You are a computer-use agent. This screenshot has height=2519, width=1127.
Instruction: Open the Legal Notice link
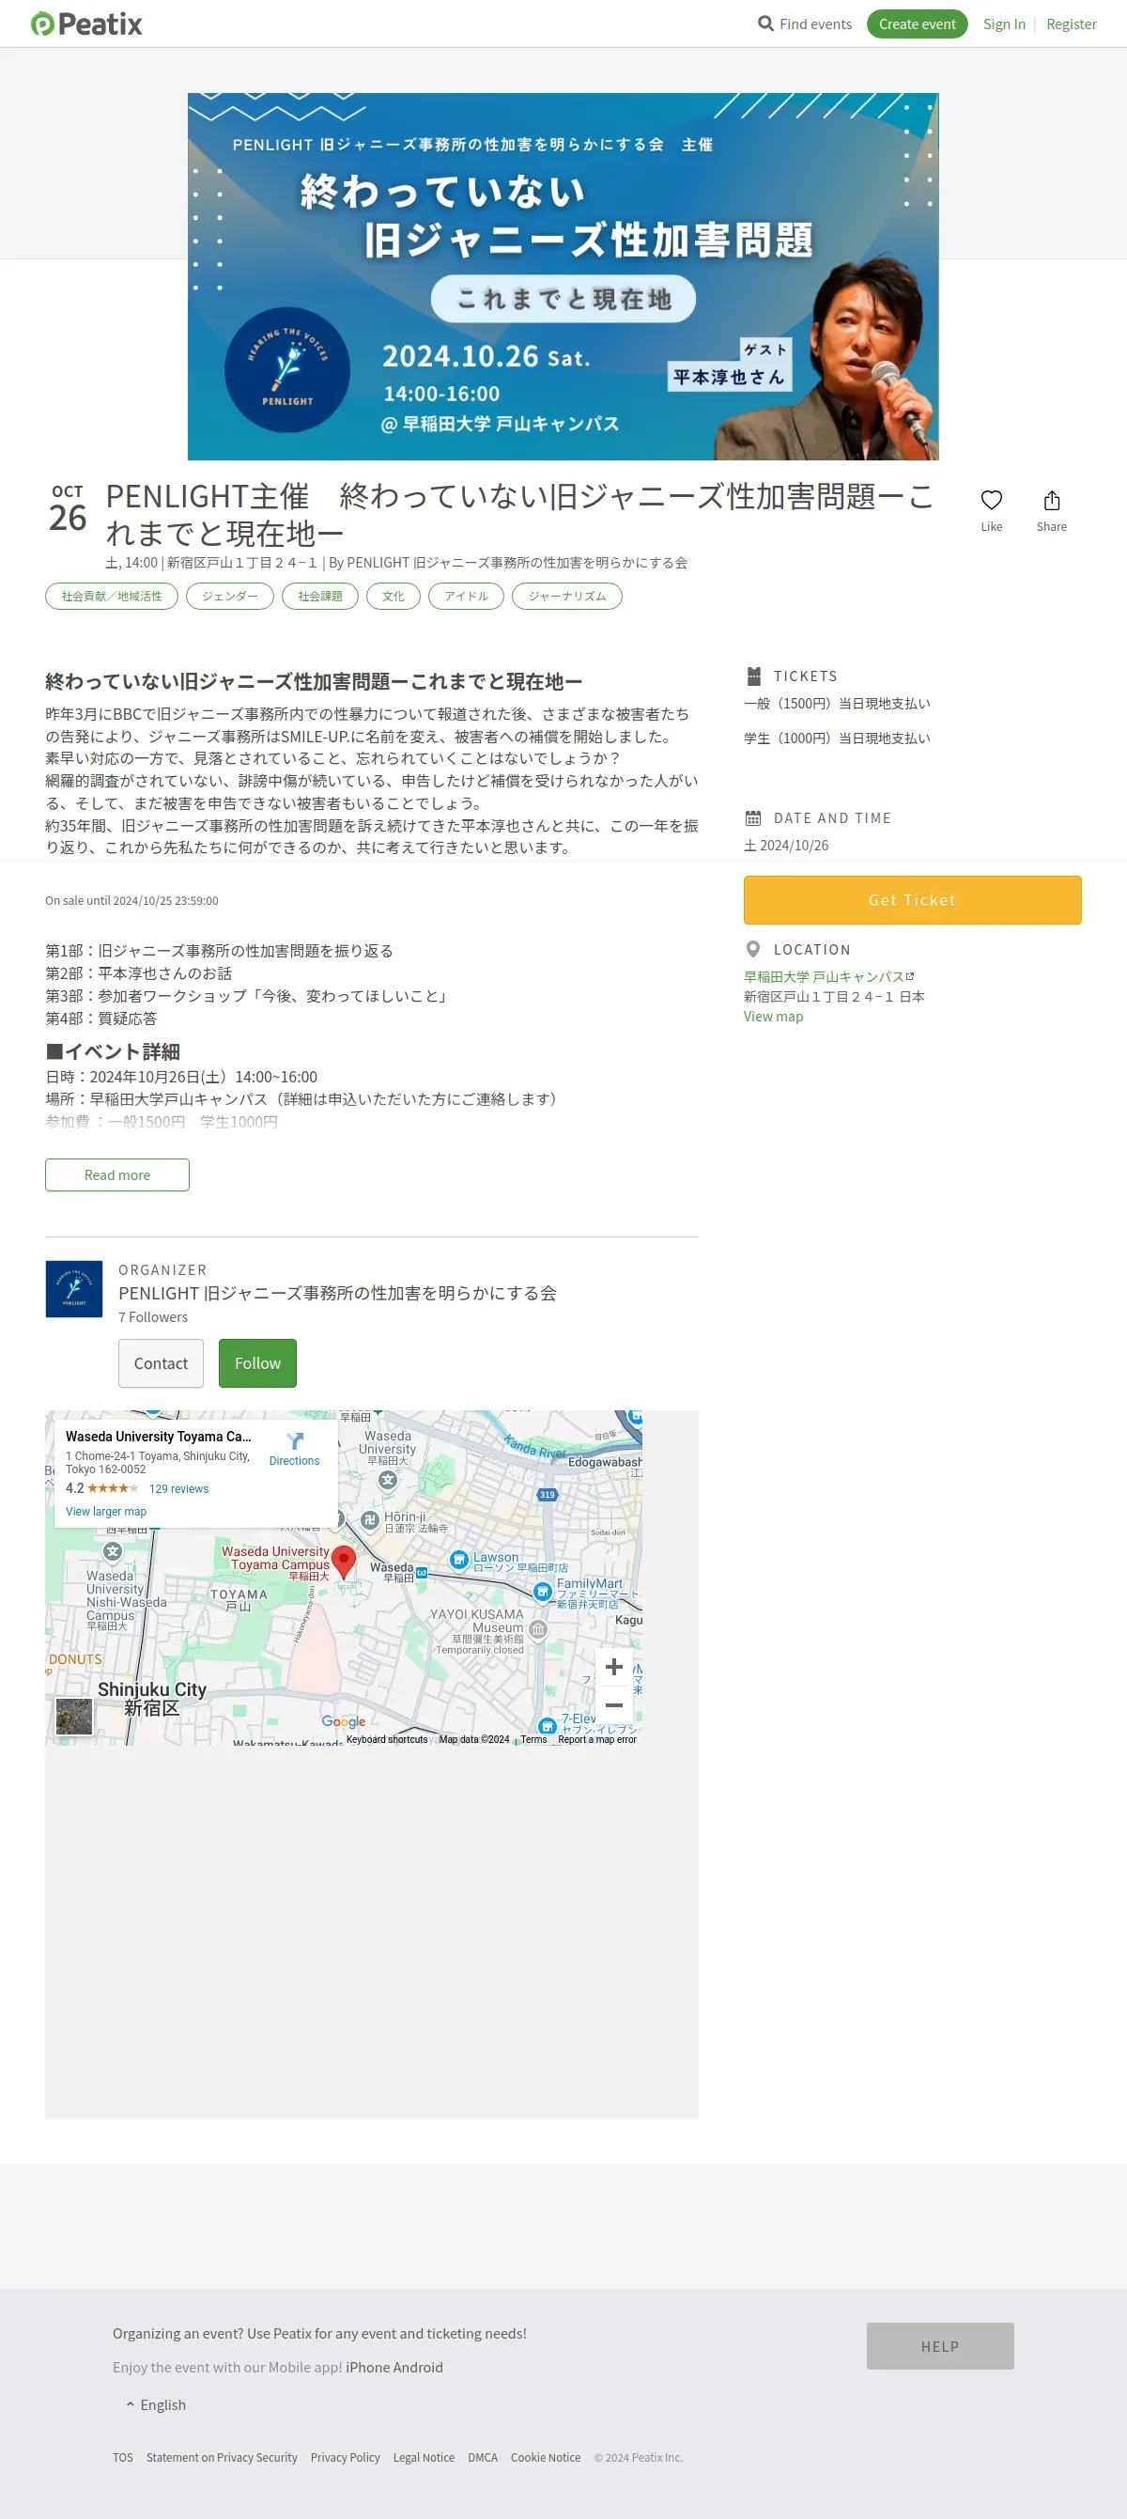(424, 2457)
